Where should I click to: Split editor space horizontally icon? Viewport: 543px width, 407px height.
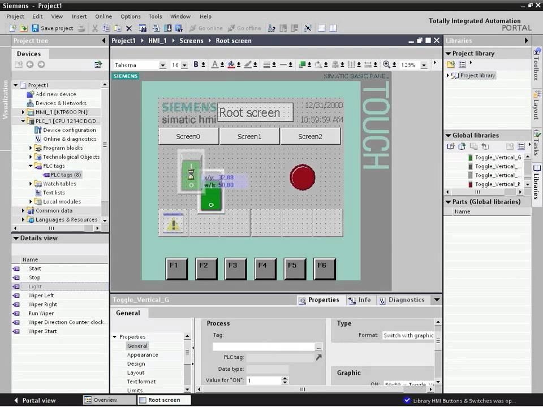[x=321, y=28]
